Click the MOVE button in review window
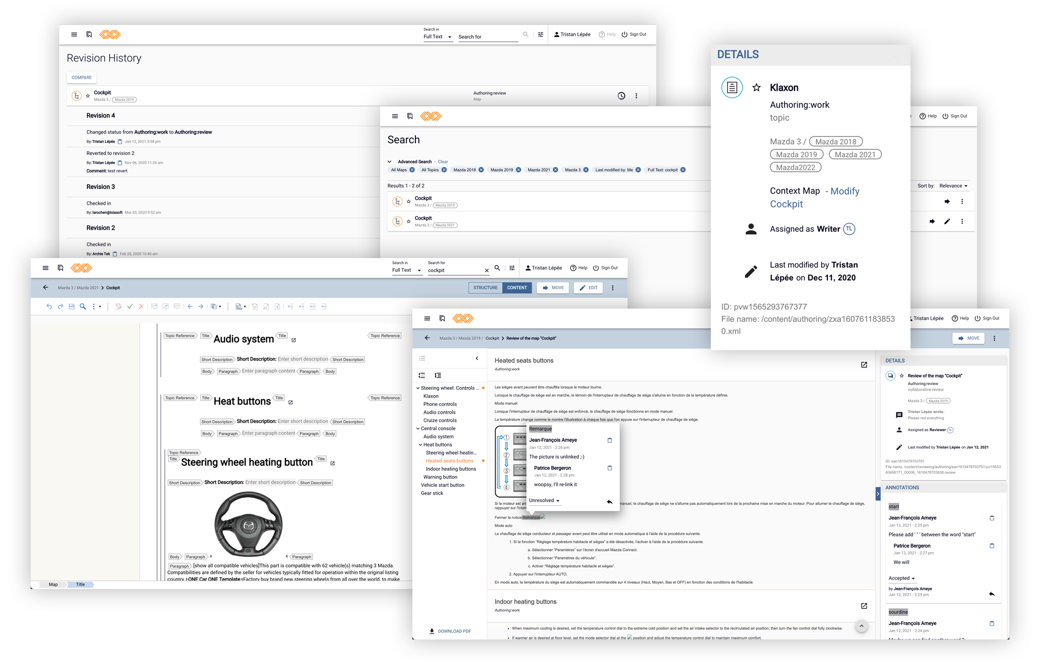This screenshot has height=666, width=1040. point(969,338)
